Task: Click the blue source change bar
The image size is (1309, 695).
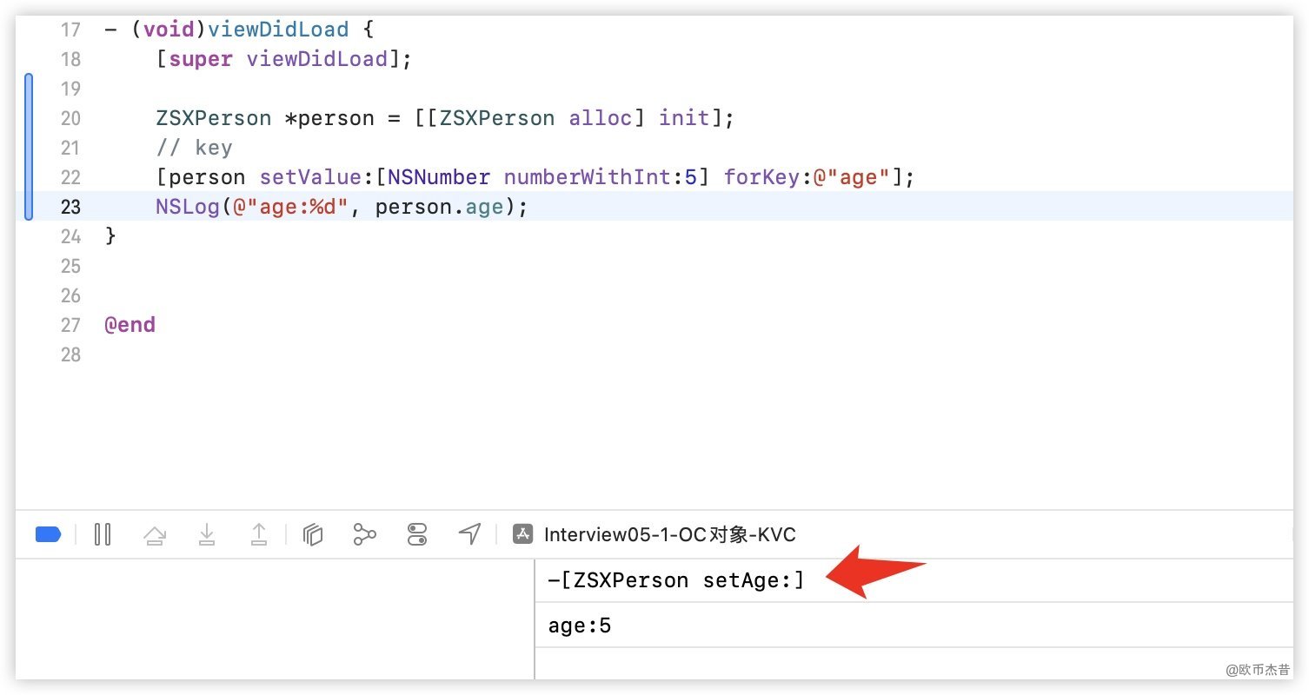Action: (x=29, y=146)
